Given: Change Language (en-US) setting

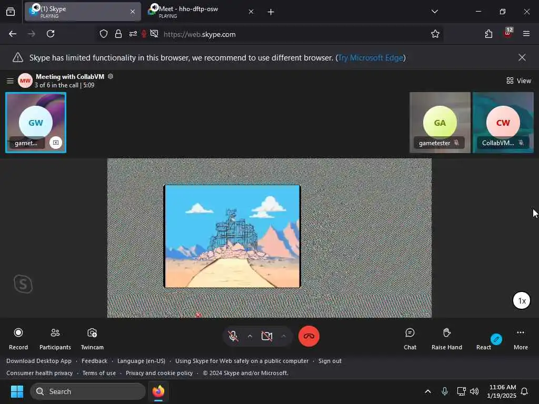Looking at the screenshot, I should tap(141, 361).
